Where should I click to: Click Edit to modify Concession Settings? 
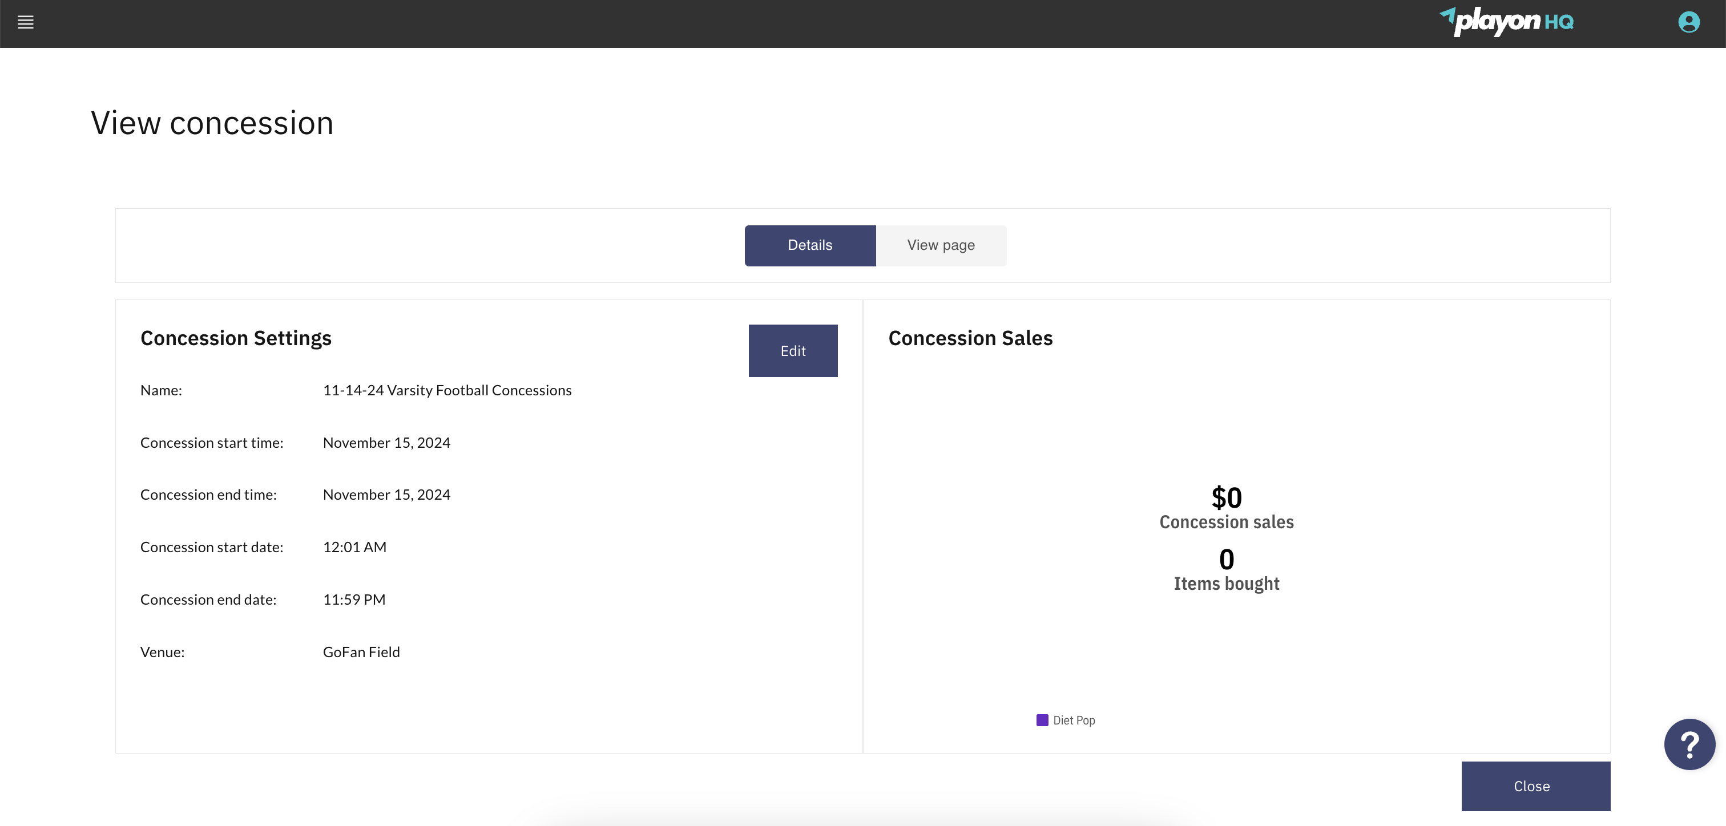point(793,350)
